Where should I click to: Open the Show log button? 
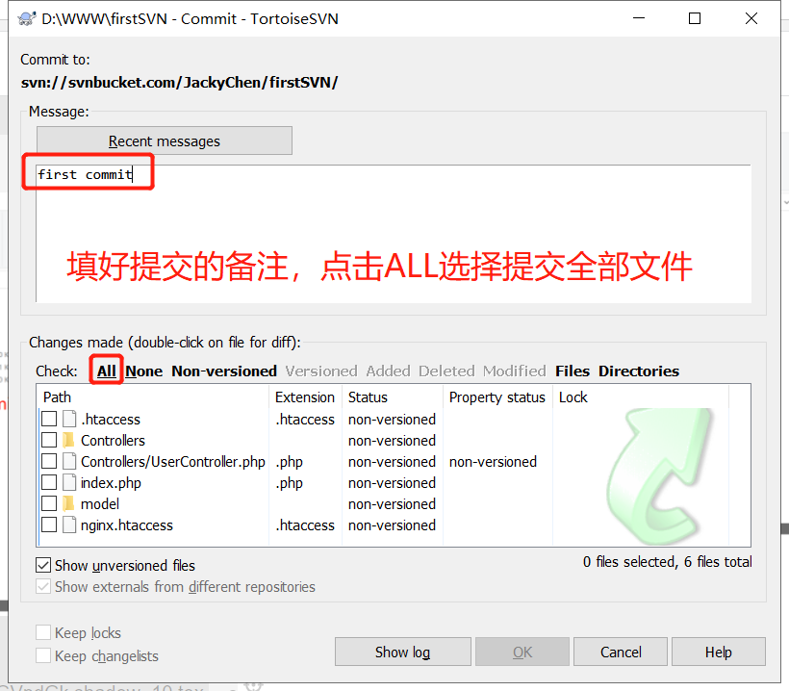point(402,652)
